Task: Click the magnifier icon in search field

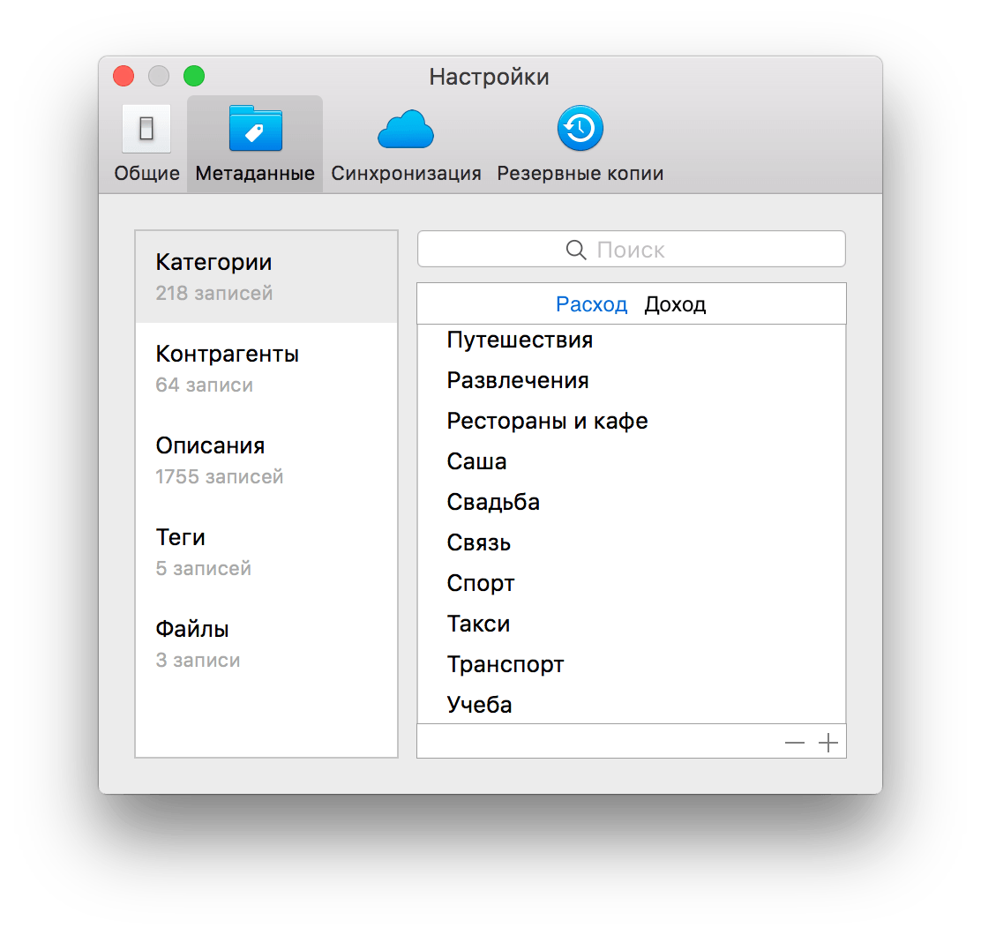Action: [x=575, y=250]
